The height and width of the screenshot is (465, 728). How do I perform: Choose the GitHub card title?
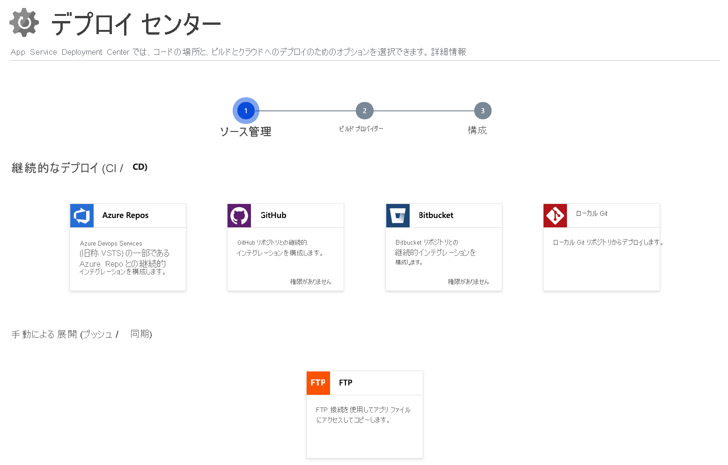click(x=273, y=215)
